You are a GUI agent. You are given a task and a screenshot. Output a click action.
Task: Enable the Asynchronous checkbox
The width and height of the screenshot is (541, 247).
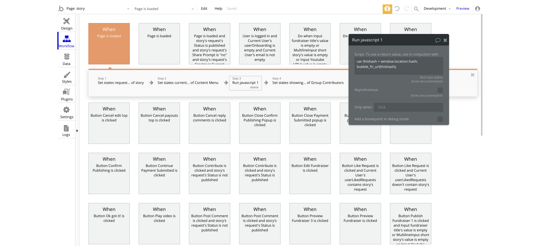click(x=440, y=90)
